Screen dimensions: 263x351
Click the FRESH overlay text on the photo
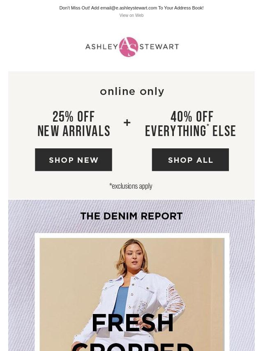(132, 323)
